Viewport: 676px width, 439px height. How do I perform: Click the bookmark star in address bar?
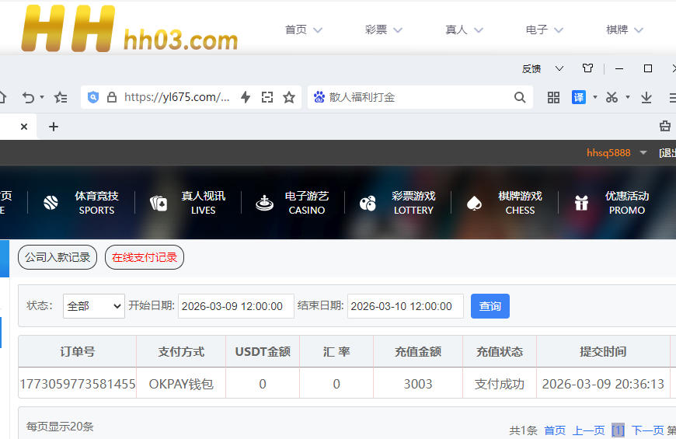(289, 97)
